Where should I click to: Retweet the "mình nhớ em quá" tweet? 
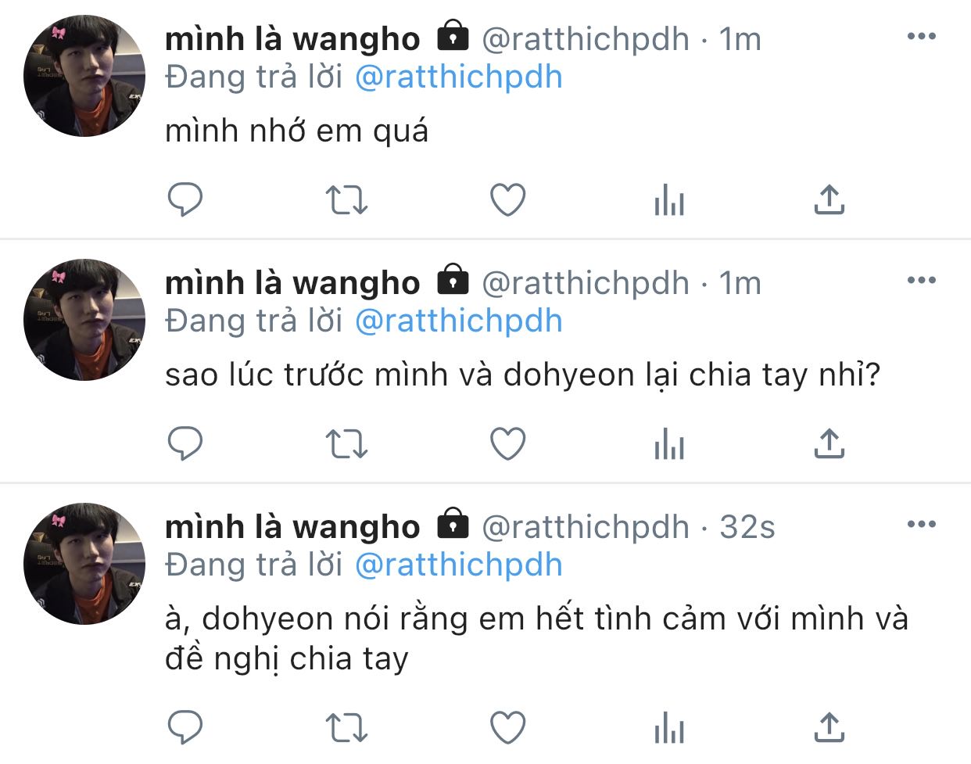(x=346, y=199)
